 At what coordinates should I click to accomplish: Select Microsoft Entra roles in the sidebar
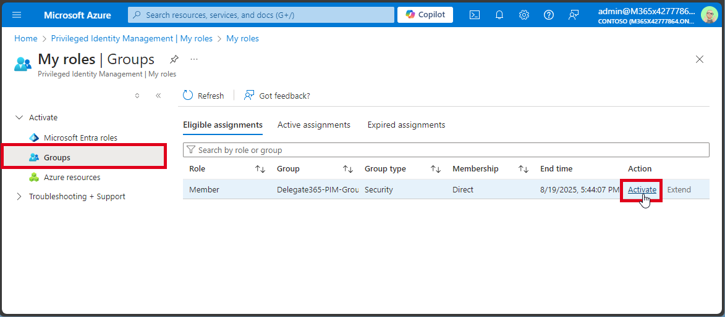(80, 138)
